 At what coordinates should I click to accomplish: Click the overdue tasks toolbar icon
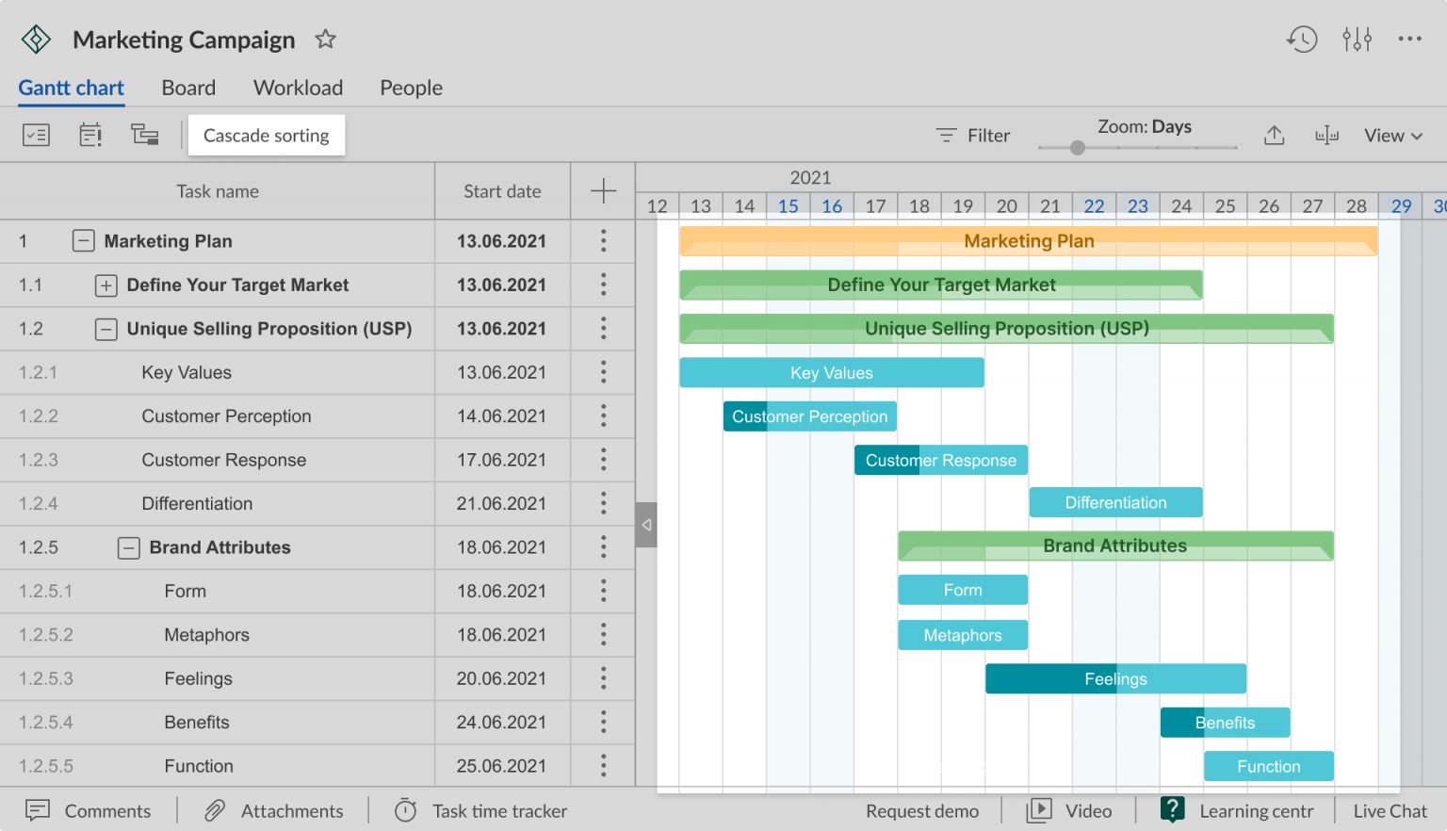click(x=89, y=135)
